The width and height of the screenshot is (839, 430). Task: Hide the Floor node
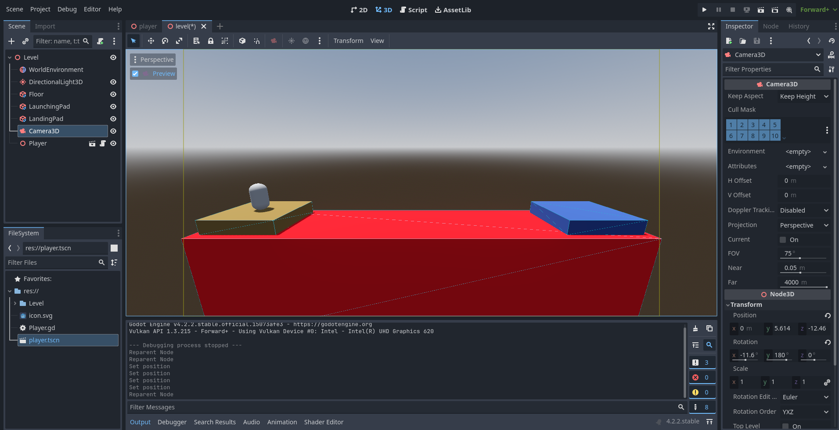(113, 94)
